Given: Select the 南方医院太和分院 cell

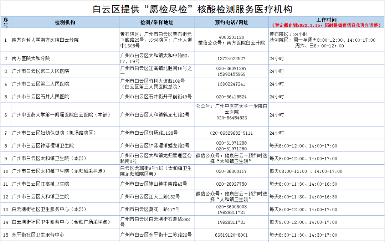Looking at the screenshot, I should [31, 58].
